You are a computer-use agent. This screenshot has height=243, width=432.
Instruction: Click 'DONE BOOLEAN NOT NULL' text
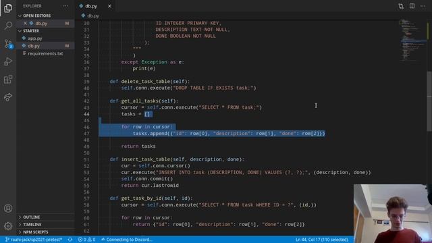point(186,36)
